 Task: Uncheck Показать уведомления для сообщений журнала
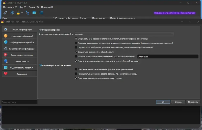tap(76, 61)
